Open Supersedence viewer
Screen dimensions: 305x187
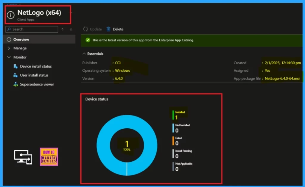[37, 84]
